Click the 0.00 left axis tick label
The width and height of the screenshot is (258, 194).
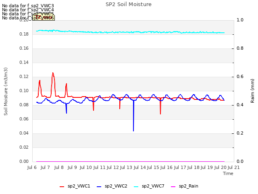(24, 162)
